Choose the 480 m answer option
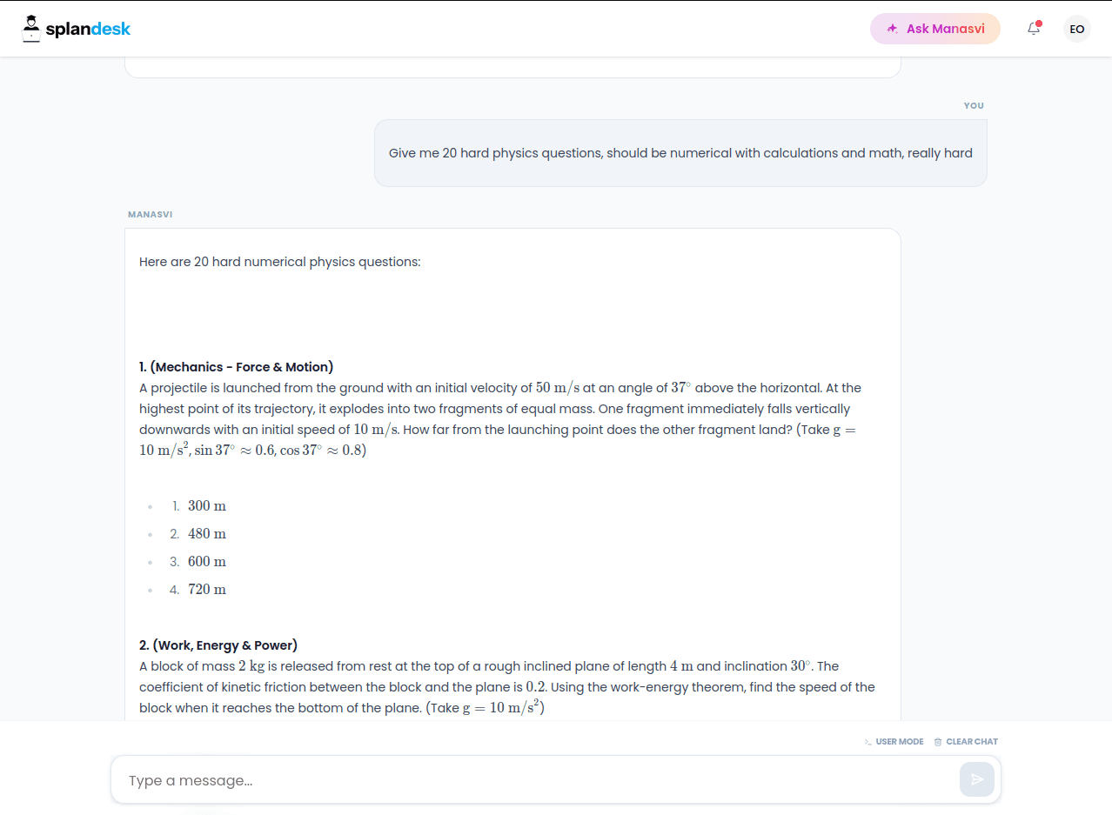 click(x=207, y=534)
